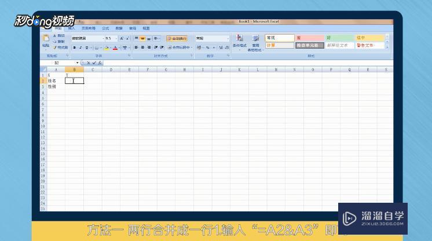The height and width of the screenshot is (241, 432).
Task: Click the Format Painter (格式刷) brush icon
Action: click(x=55, y=48)
